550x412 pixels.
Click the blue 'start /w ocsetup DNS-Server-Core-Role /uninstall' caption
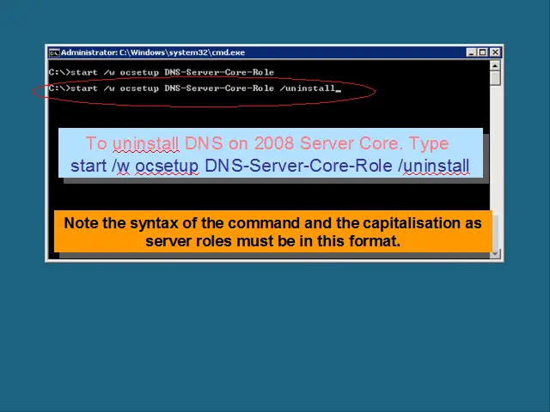pyautogui.click(x=270, y=166)
